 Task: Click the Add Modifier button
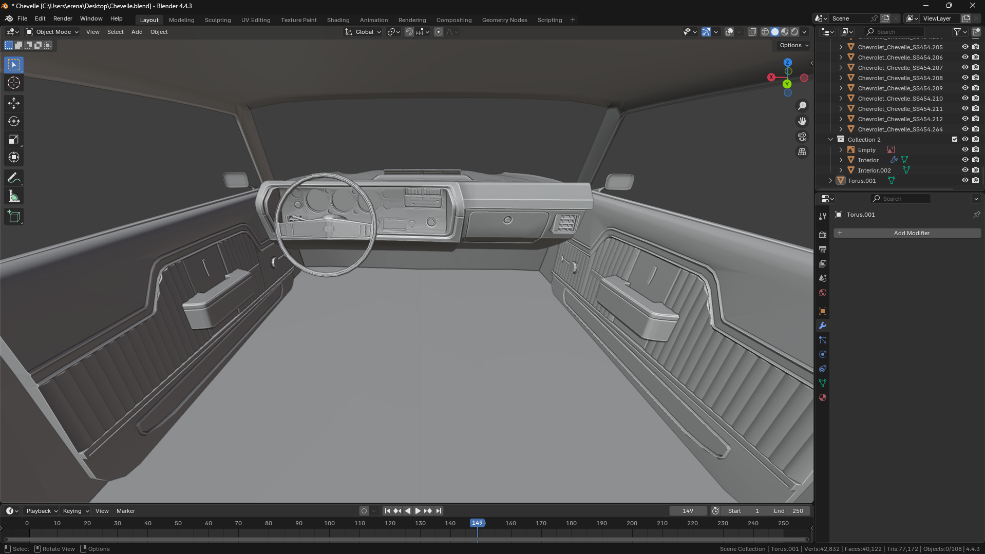coord(907,233)
